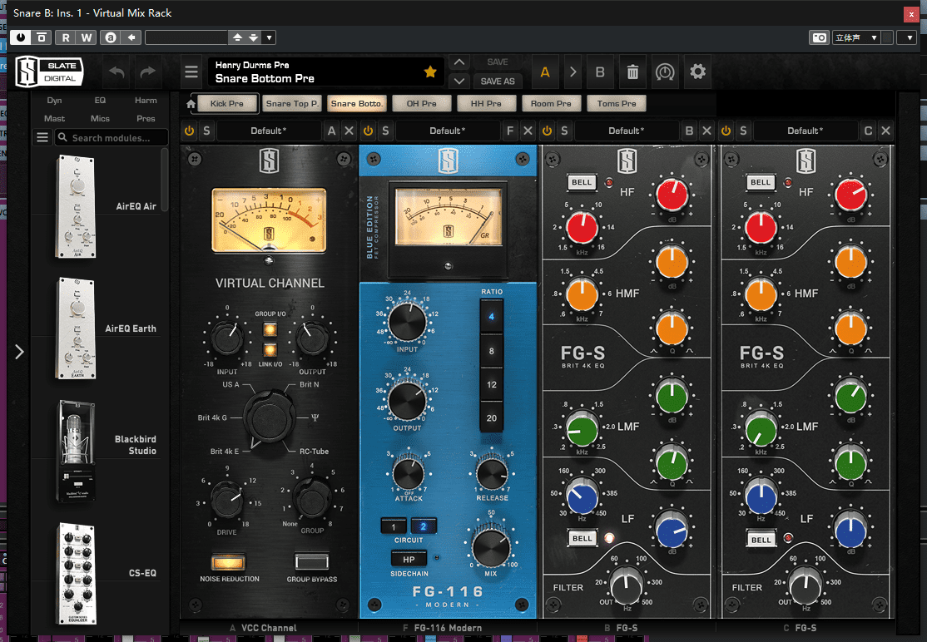Viewport: 927px width, 642px height.
Task: Click the left arrow icon in host toolbar
Action: click(131, 37)
